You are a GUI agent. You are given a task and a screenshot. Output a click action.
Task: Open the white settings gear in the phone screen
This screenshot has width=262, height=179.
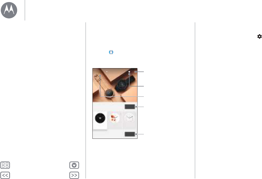tap(129, 72)
